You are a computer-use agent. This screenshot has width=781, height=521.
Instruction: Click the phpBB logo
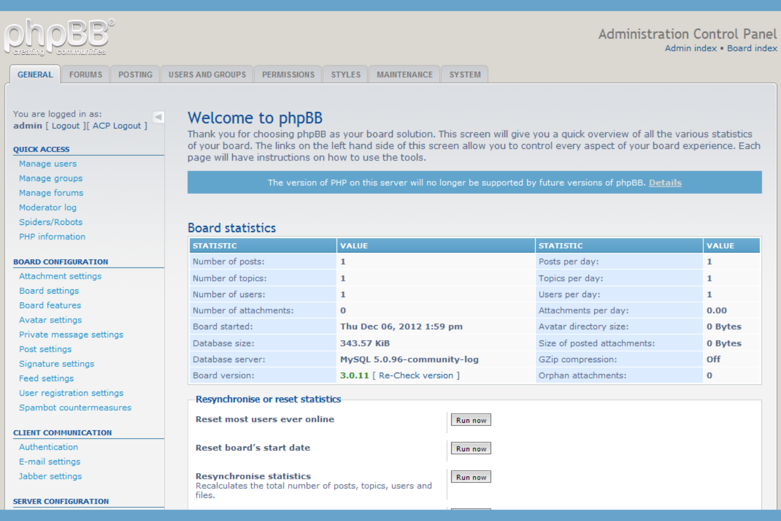[59, 37]
